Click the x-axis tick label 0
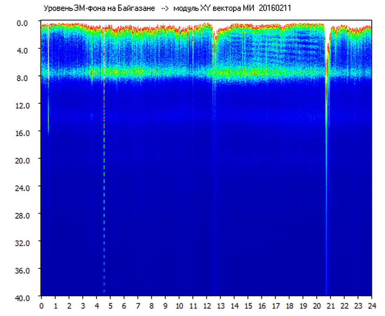This screenshot has height=316, width=385. click(41, 306)
